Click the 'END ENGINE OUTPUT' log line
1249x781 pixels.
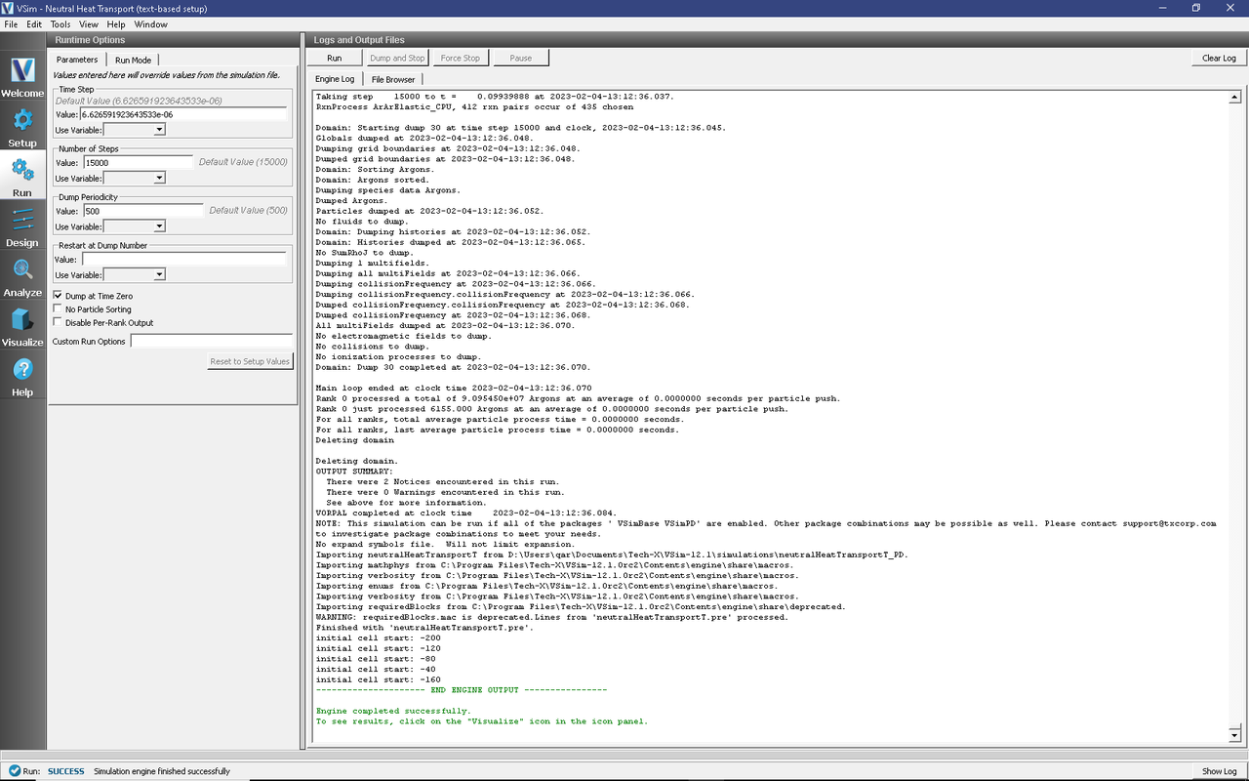pos(462,690)
